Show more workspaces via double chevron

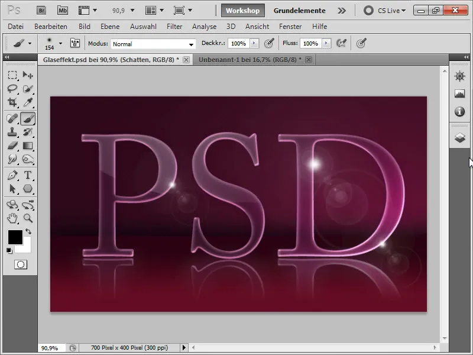coord(342,11)
